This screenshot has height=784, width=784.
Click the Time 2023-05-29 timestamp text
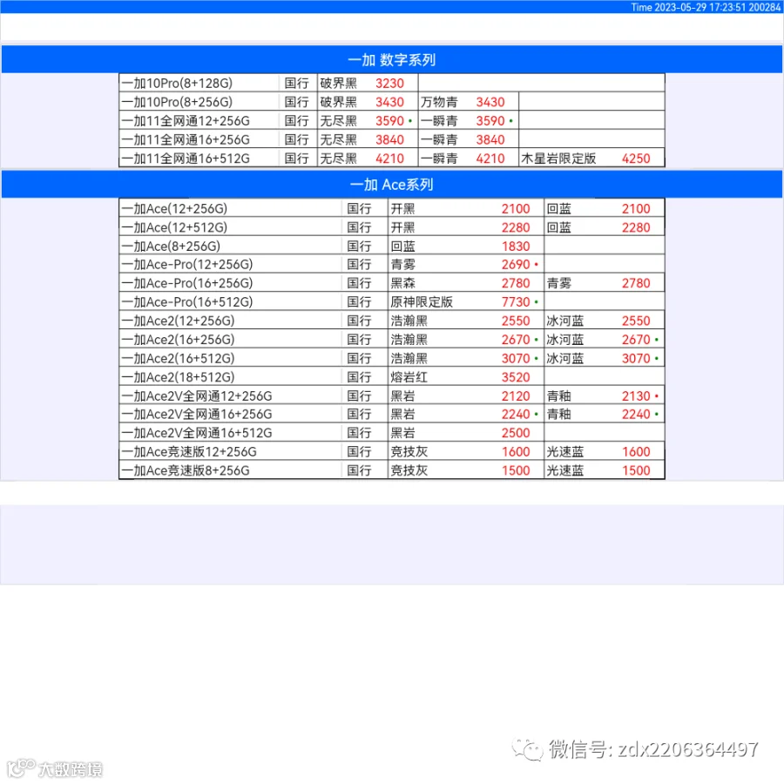[x=706, y=7]
